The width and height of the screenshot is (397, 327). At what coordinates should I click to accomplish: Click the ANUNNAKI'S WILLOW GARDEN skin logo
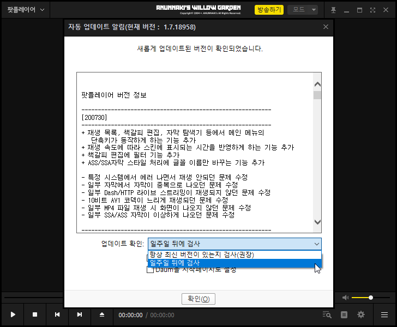[198, 9]
